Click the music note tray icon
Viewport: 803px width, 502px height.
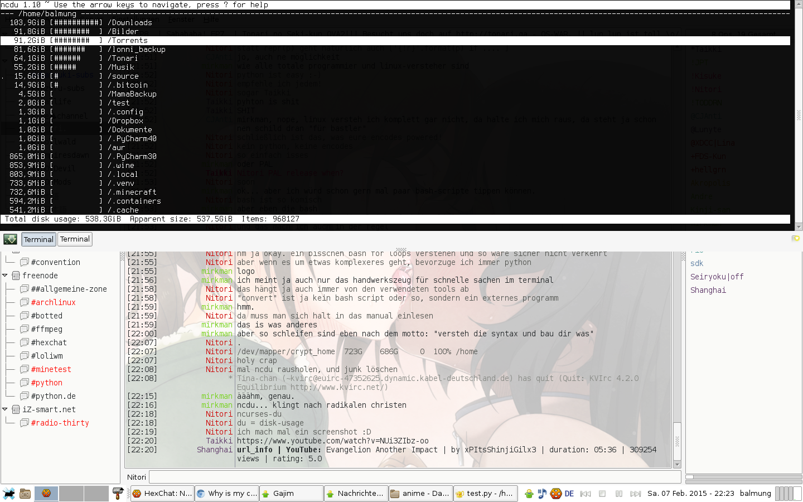point(542,494)
